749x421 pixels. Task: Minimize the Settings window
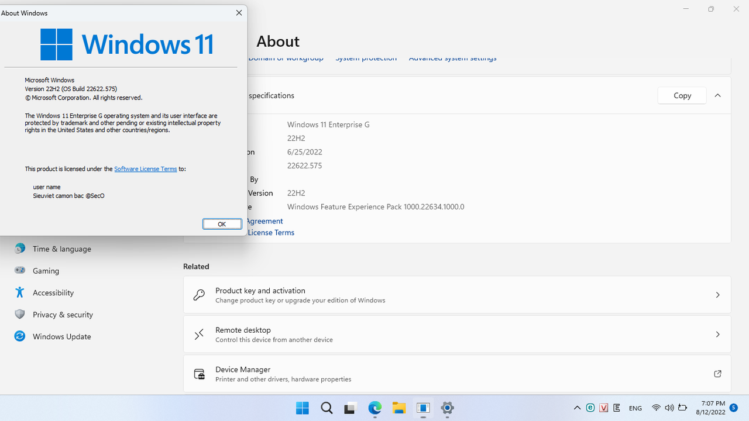click(686, 9)
